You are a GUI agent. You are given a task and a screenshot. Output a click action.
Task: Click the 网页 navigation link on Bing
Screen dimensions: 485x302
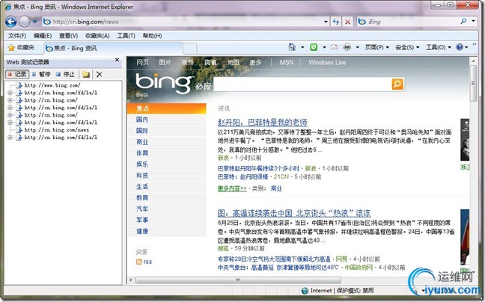pyautogui.click(x=143, y=62)
